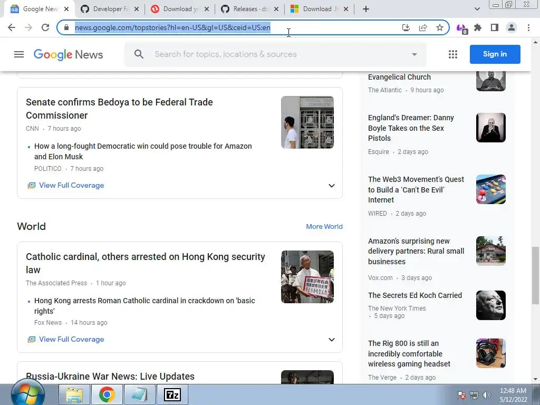
Task: Open the Fox News Hong Kong arrests article
Action: coord(144,306)
